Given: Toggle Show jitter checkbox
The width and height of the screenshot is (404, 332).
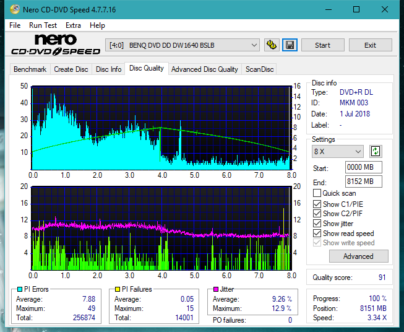Looking at the screenshot, I should [317, 224].
